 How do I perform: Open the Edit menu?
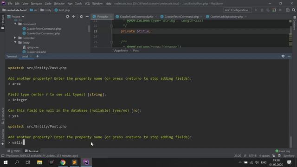[17, 3]
